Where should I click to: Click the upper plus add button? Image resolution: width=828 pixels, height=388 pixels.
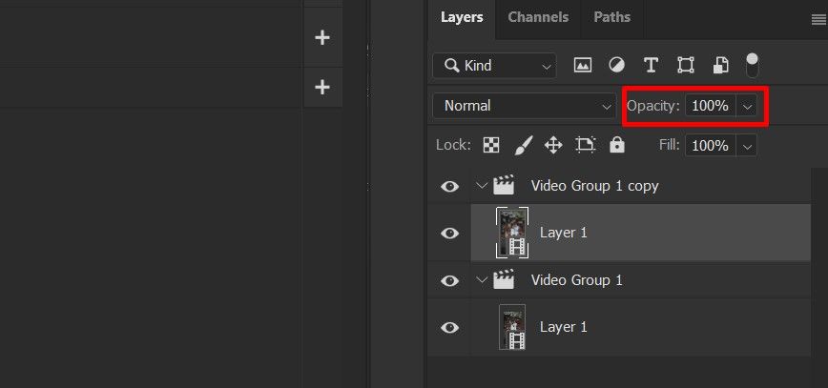click(x=322, y=37)
